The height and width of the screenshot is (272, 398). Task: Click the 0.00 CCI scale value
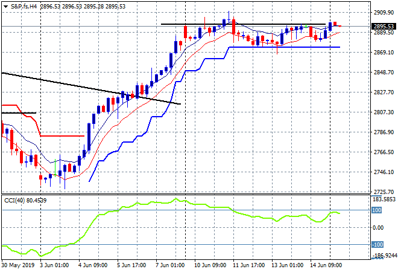pyautogui.click(x=378, y=228)
